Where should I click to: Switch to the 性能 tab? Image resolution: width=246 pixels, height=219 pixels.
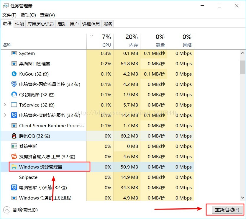(19, 24)
